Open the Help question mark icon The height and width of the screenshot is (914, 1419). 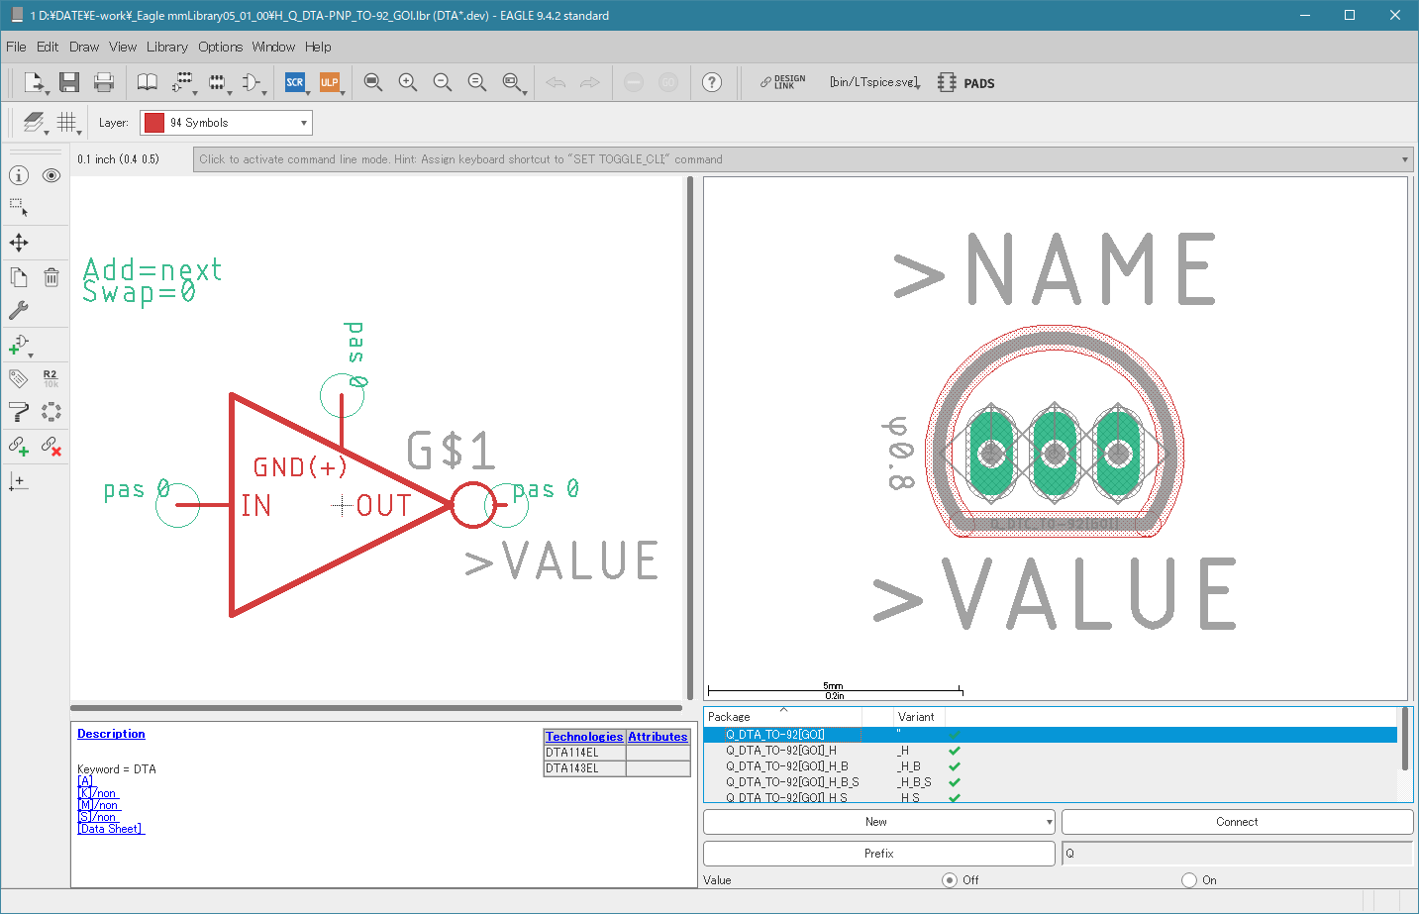coord(711,82)
